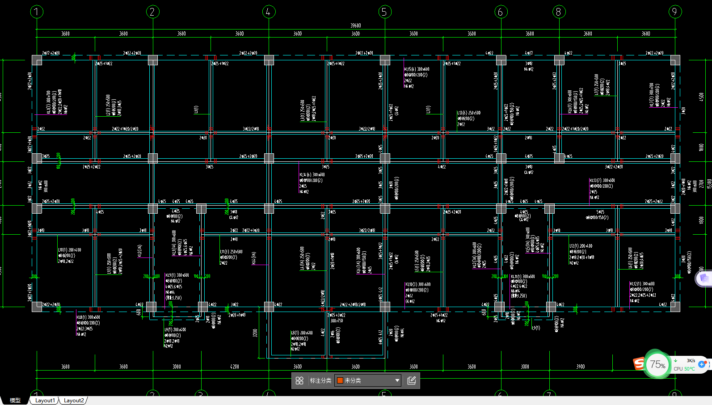
Task: Select the top grid bubble numbered 5
Action: [385, 12]
